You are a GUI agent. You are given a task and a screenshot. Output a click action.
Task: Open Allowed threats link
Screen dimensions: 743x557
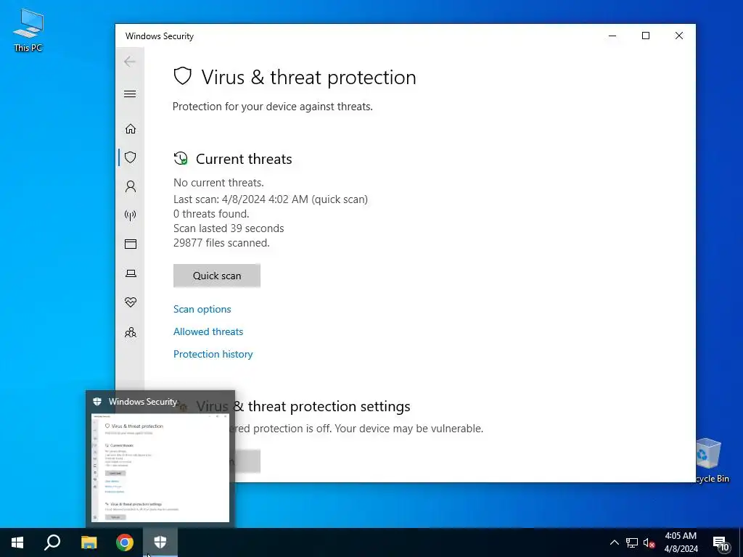208,331
